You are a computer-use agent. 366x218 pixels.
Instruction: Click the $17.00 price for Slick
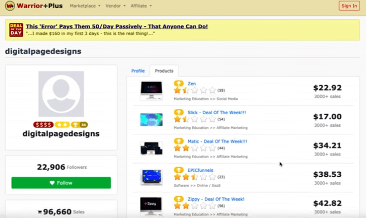pos(327,117)
